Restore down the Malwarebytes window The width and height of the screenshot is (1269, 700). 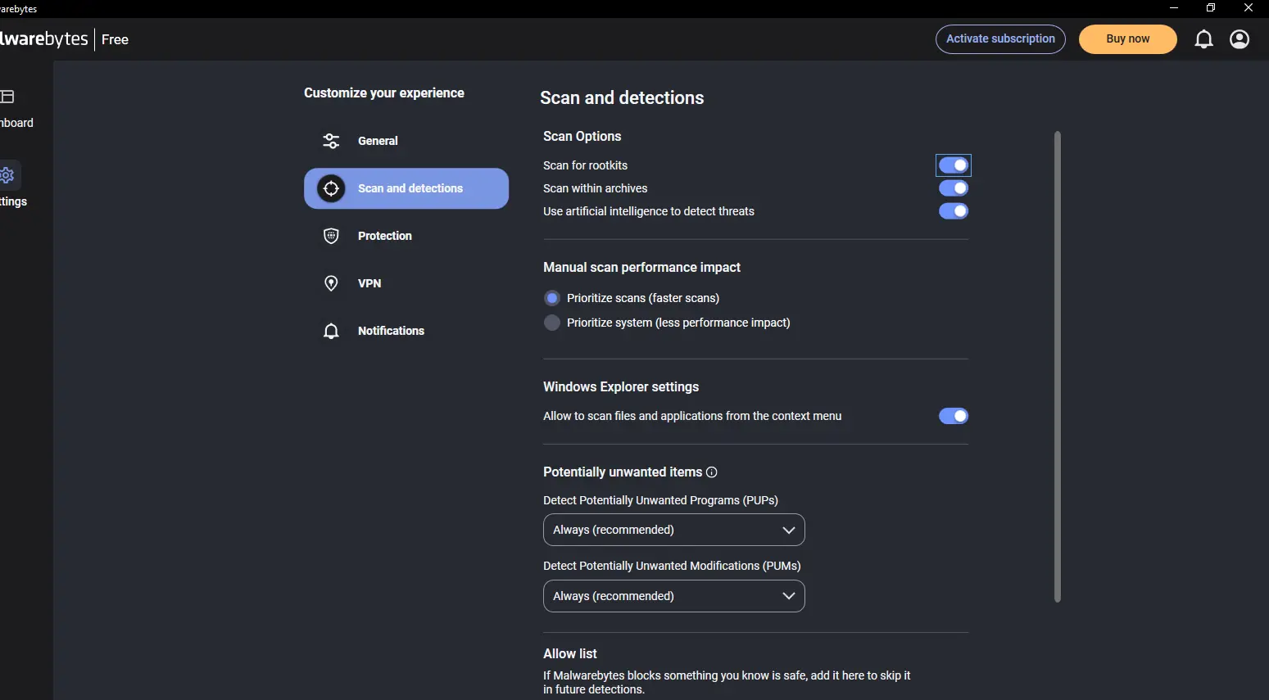(1211, 8)
